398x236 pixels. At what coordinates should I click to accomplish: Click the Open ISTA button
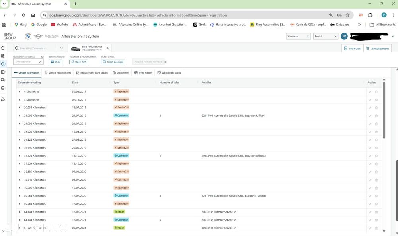point(79,62)
